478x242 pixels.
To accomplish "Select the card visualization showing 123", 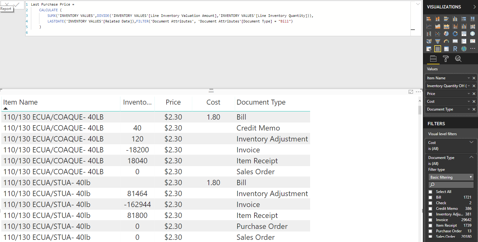I will [455, 41].
